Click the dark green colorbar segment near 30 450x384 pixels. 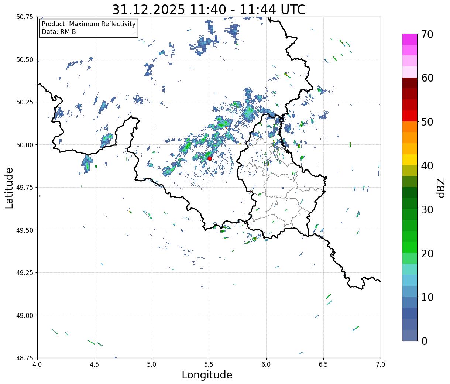click(x=410, y=203)
